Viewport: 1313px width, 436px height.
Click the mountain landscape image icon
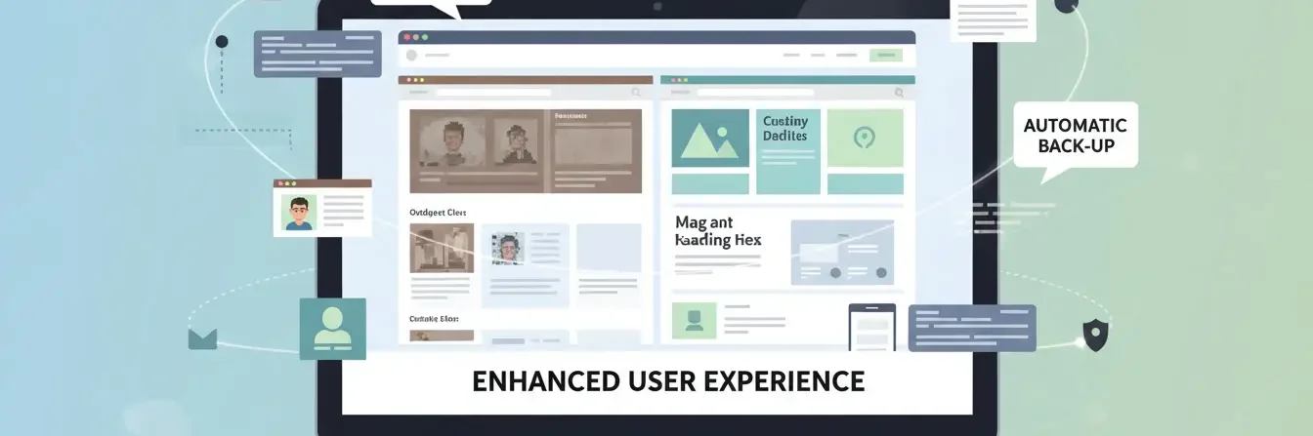(x=710, y=138)
